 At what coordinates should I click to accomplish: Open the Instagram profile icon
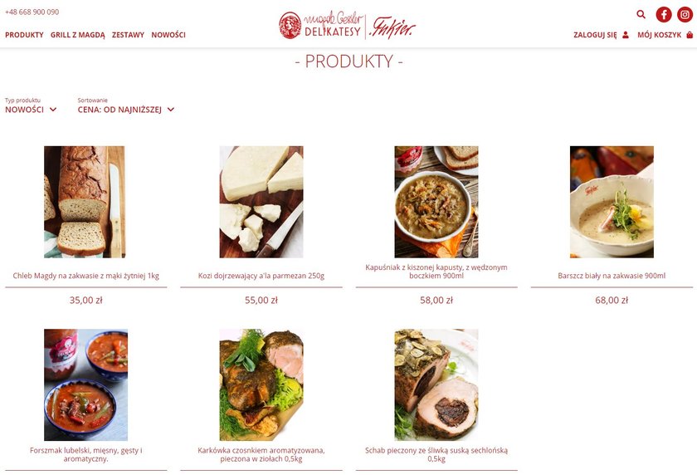coord(685,14)
